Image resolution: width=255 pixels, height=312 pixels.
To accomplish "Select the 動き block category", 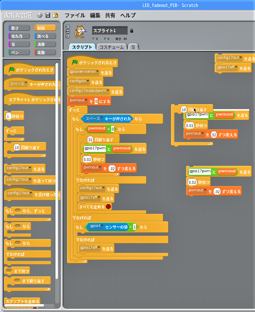I will coord(19,28).
